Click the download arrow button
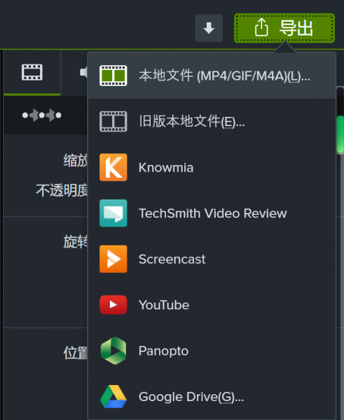The width and height of the screenshot is (344, 420). pyautogui.click(x=209, y=28)
